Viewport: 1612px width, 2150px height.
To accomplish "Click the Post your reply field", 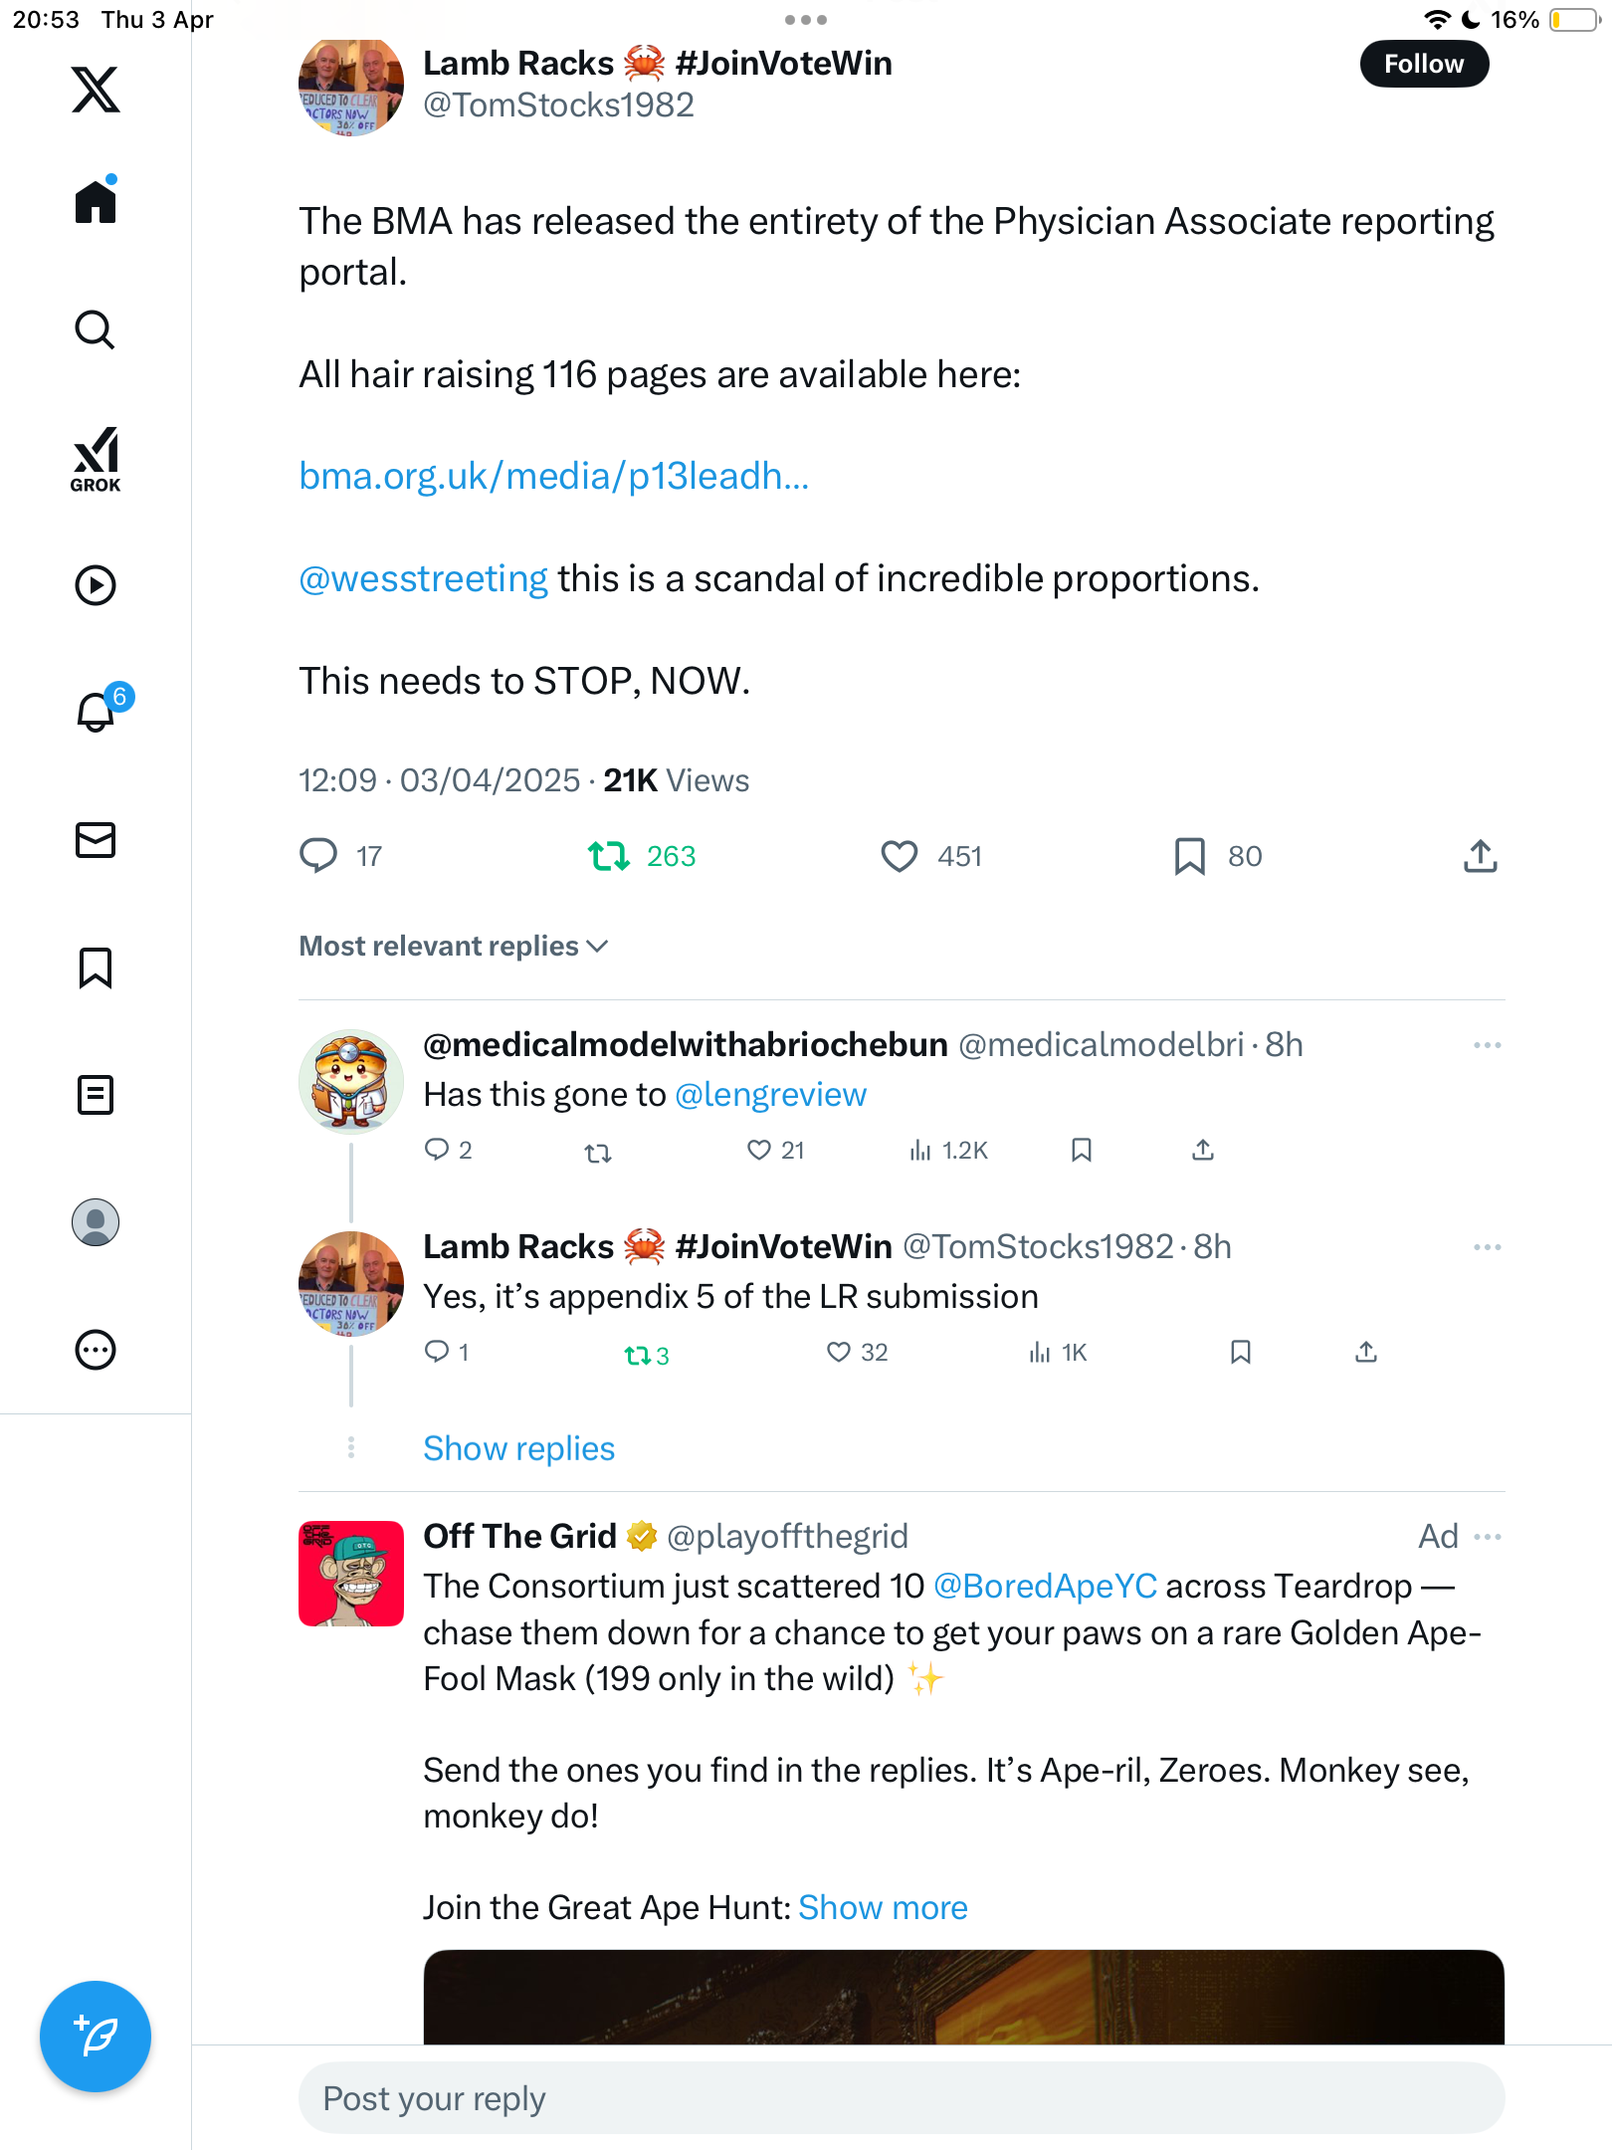I will [x=902, y=2098].
